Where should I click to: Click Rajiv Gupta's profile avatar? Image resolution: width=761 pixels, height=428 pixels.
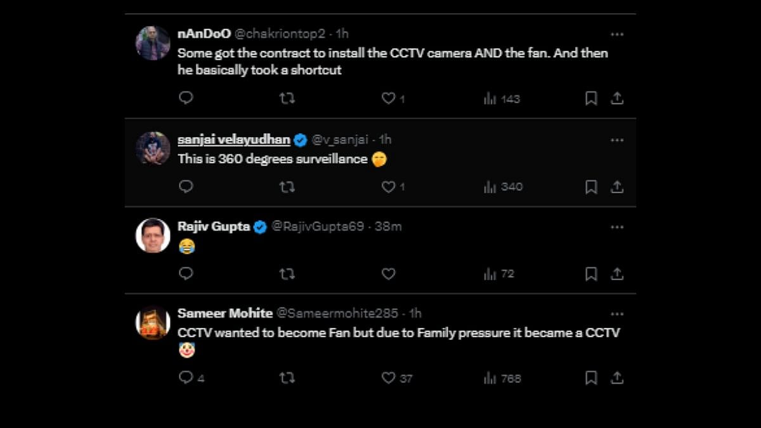153,236
